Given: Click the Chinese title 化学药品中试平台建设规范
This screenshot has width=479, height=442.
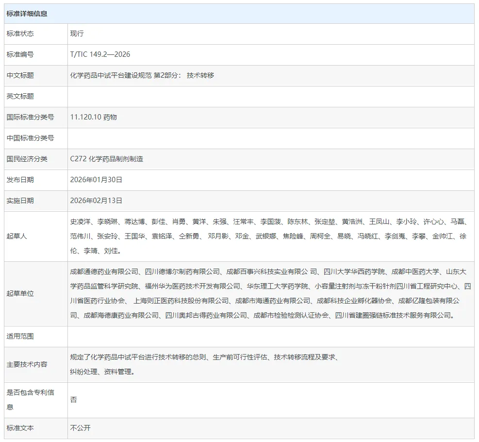Looking at the screenshot, I should click(111, 76).
